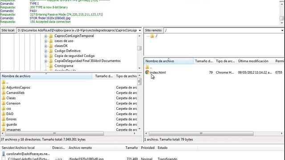Select the guarda folder icon
285x160 pixels.
(x=4, y=124)
